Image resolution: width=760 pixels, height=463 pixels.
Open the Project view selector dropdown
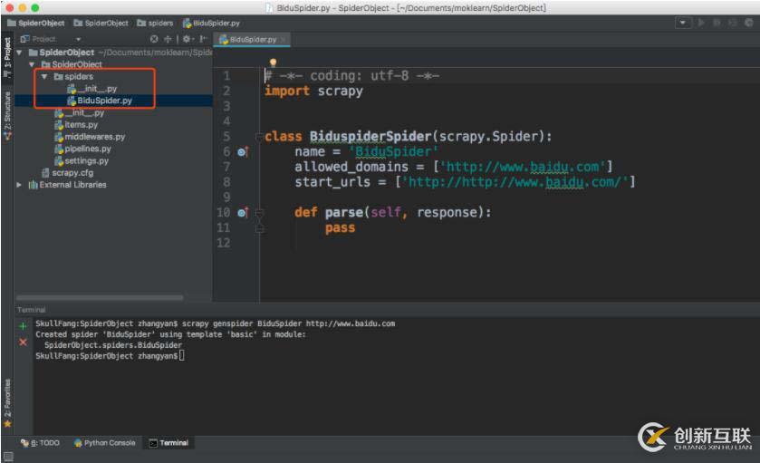[78, 39]
